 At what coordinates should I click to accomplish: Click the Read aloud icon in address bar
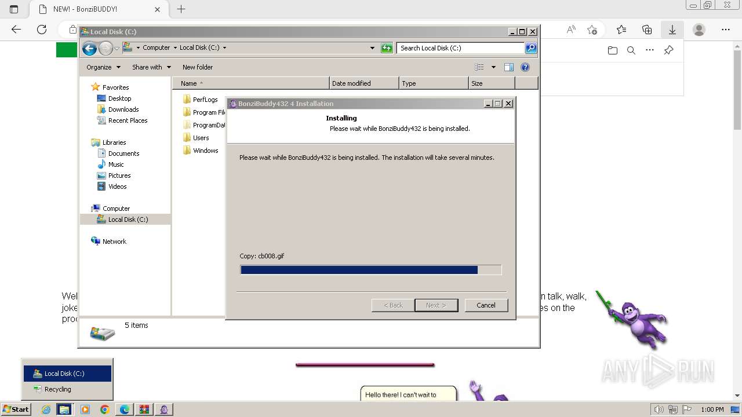click(571, 30)
